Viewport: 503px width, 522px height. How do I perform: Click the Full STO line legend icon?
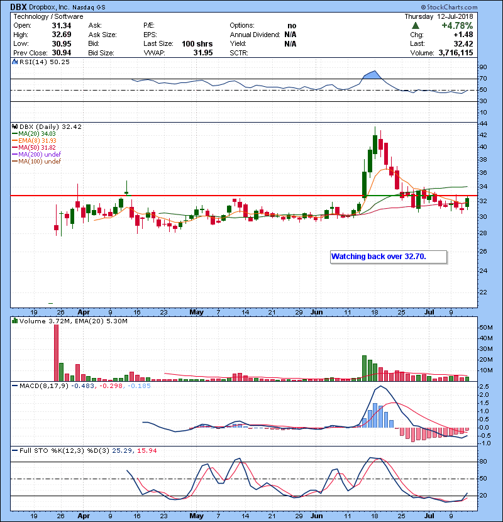(15, 450)
